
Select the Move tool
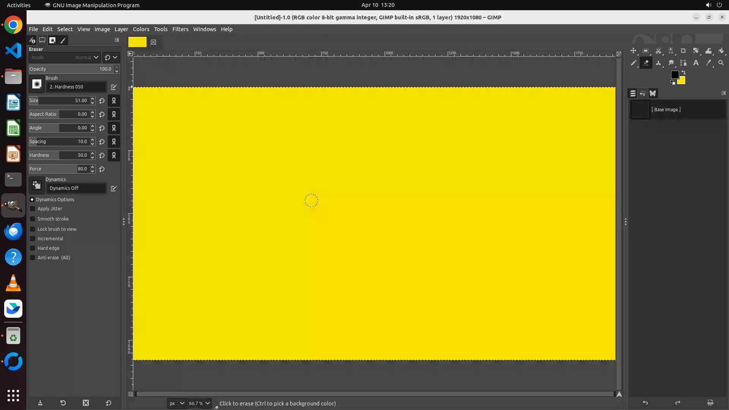pos(633,51)
